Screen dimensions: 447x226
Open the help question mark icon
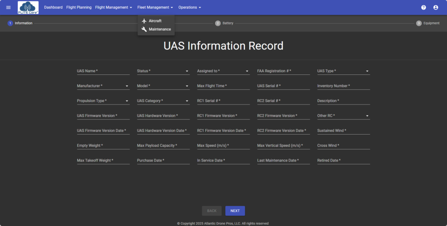pyautogui.click(x=423, y=7)
